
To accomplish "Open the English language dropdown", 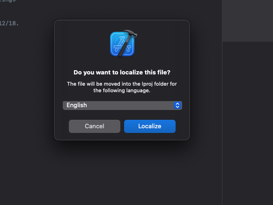I will pyautogui.click(x=122, y=105).
